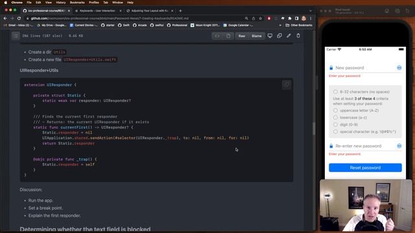Open the Extensions puzzle icon

point(290,18)
